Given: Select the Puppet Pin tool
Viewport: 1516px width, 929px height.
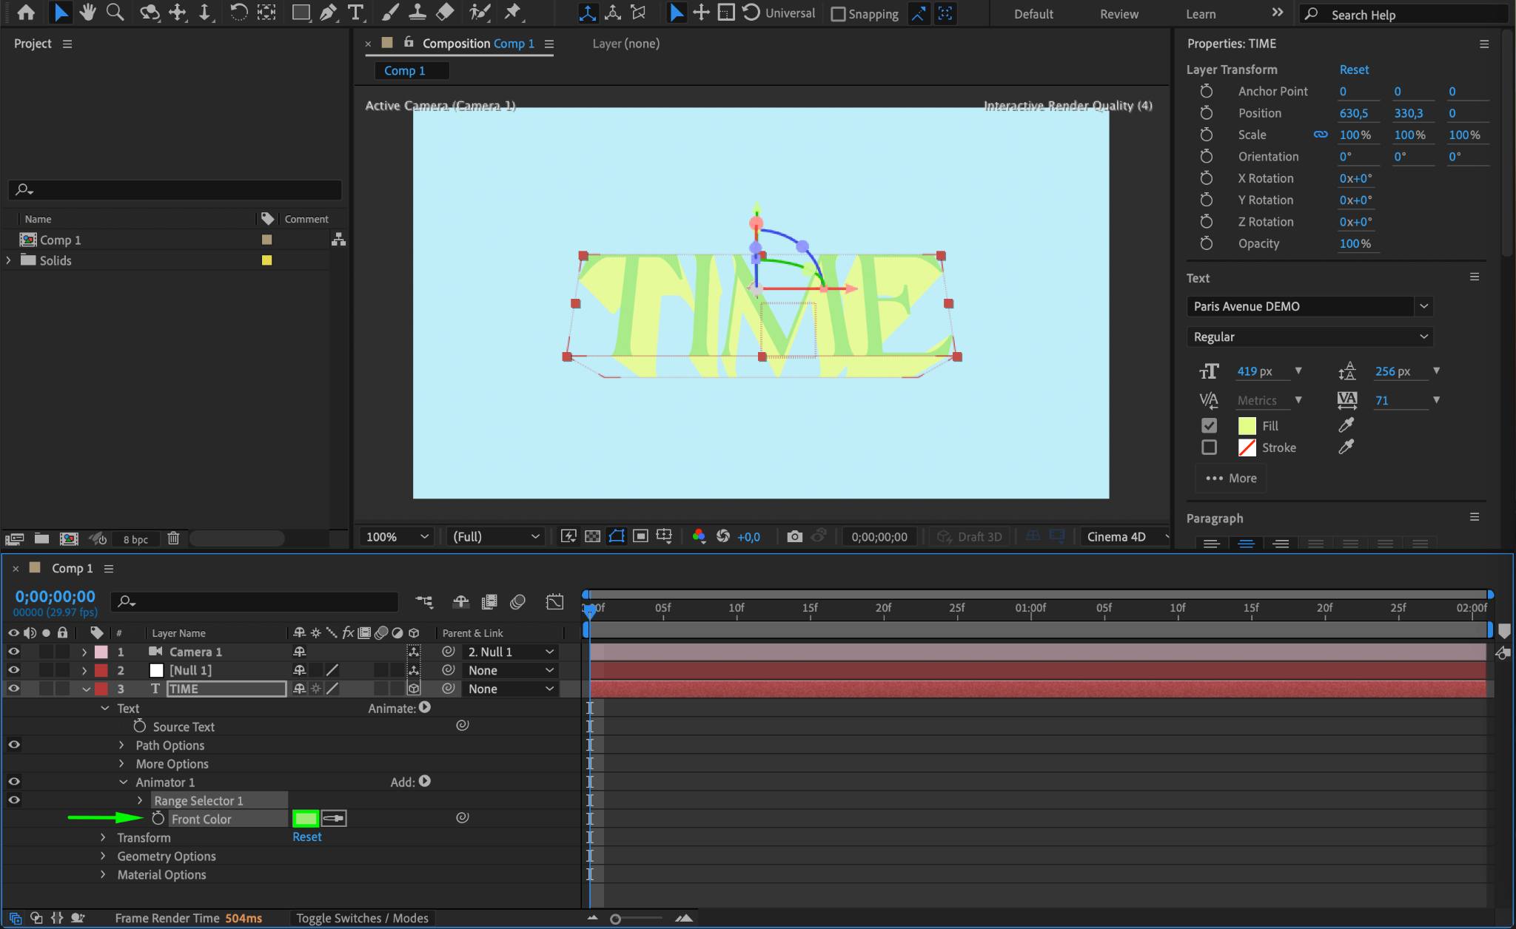Looking at the screenshot, I should tap(512, 13).
